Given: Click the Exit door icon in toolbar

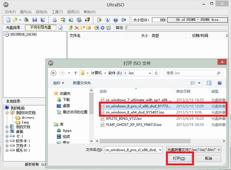Looking at the screenshot, I should click(124, 20).
